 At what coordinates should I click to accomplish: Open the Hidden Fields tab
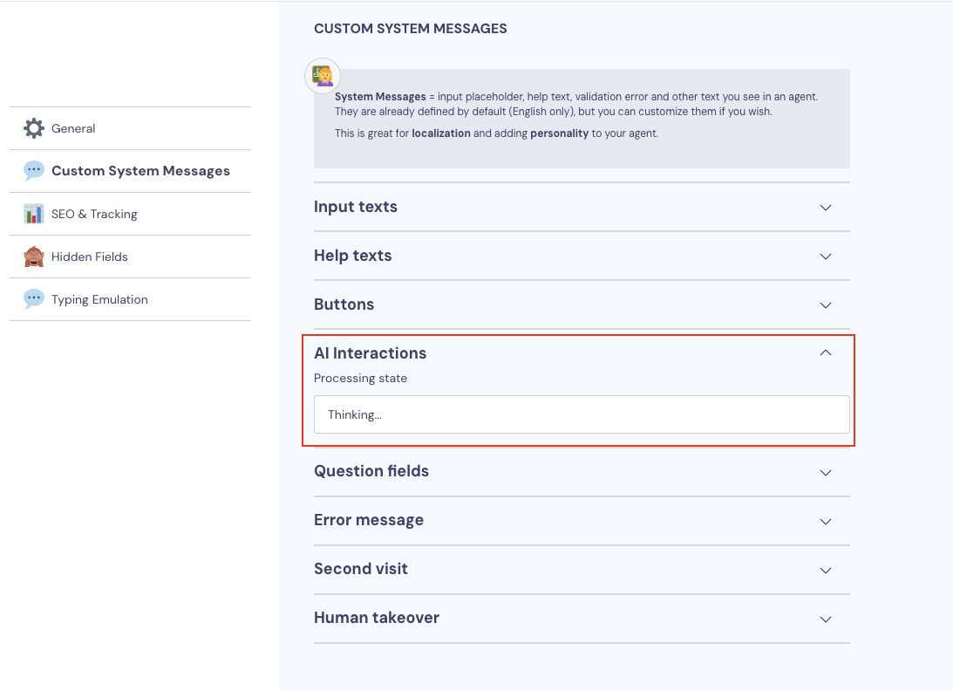pyautogui.click(x=90, y=257)
